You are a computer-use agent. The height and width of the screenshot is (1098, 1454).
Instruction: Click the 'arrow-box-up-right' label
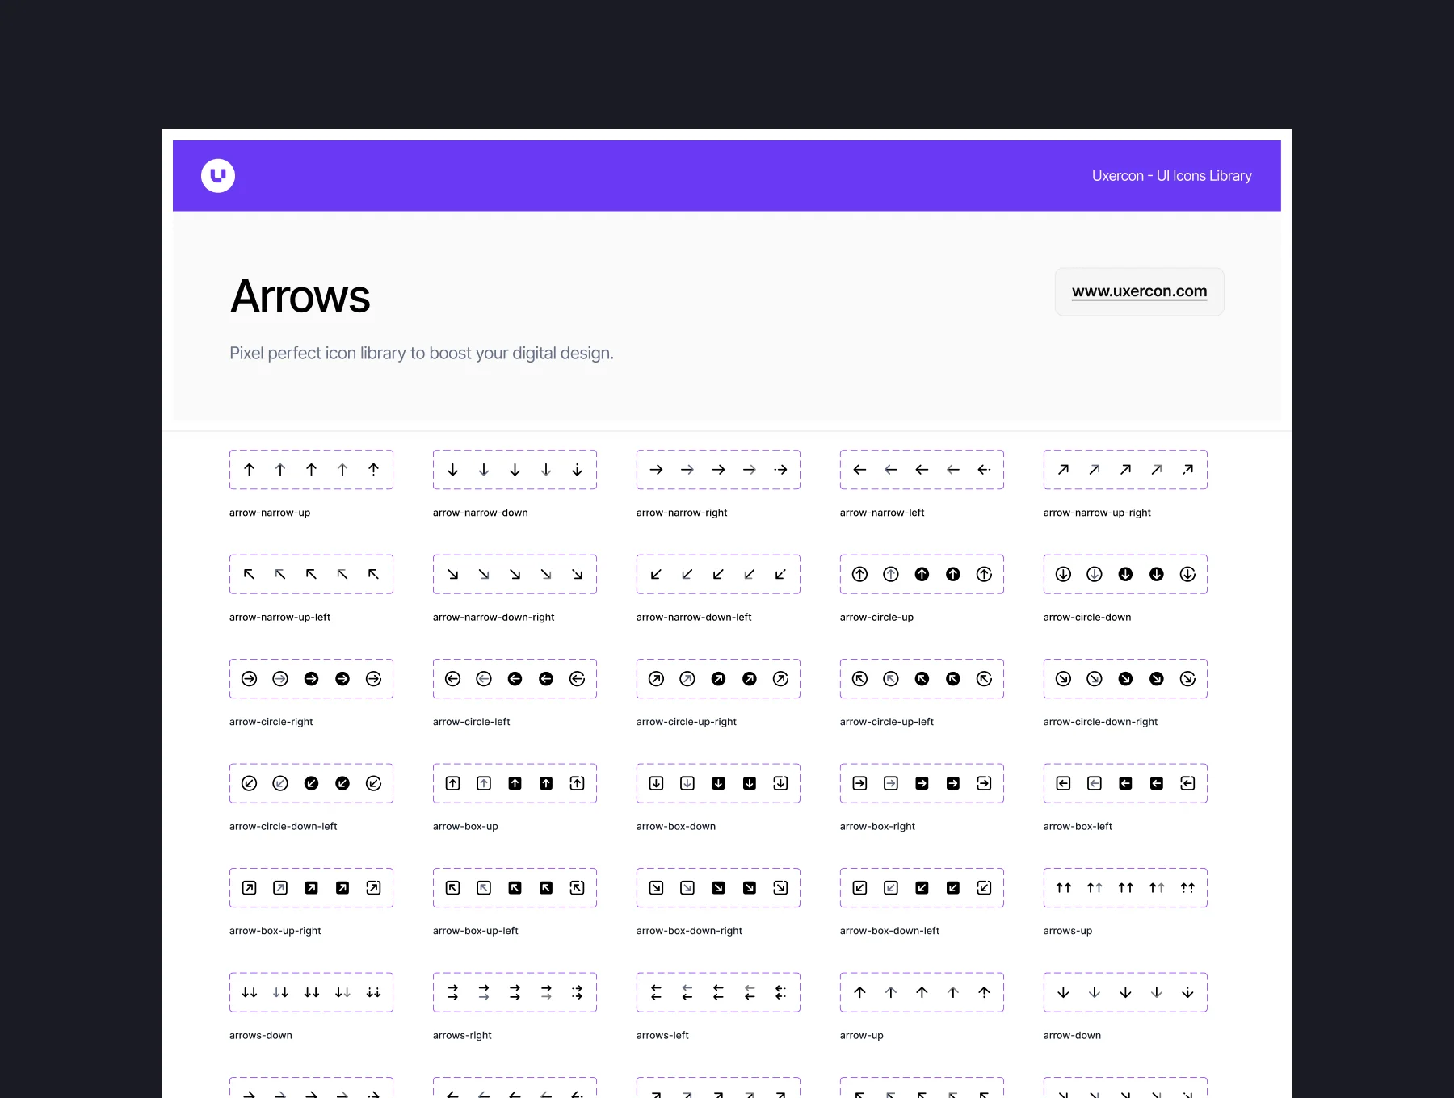(275, 931)
